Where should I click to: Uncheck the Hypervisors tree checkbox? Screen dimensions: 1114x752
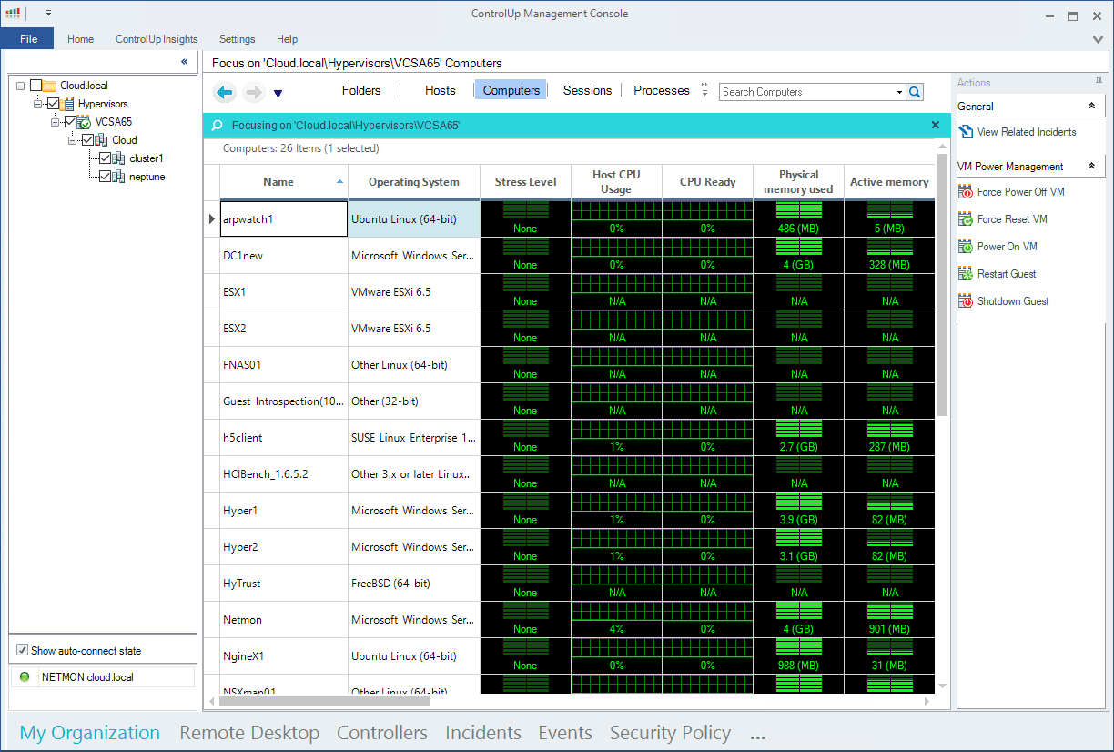53,104
